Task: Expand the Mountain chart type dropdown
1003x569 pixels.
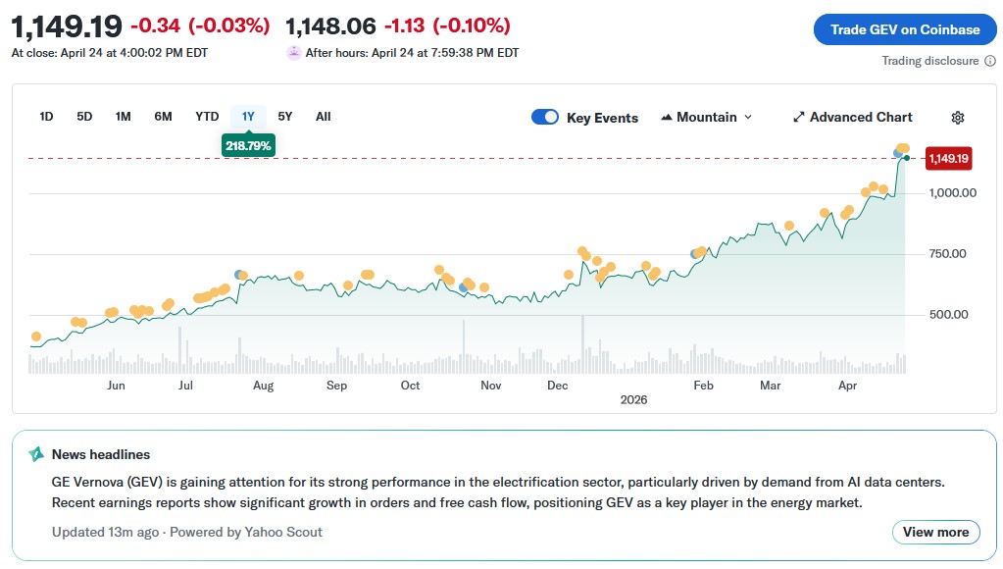Action: pos(707,118)
